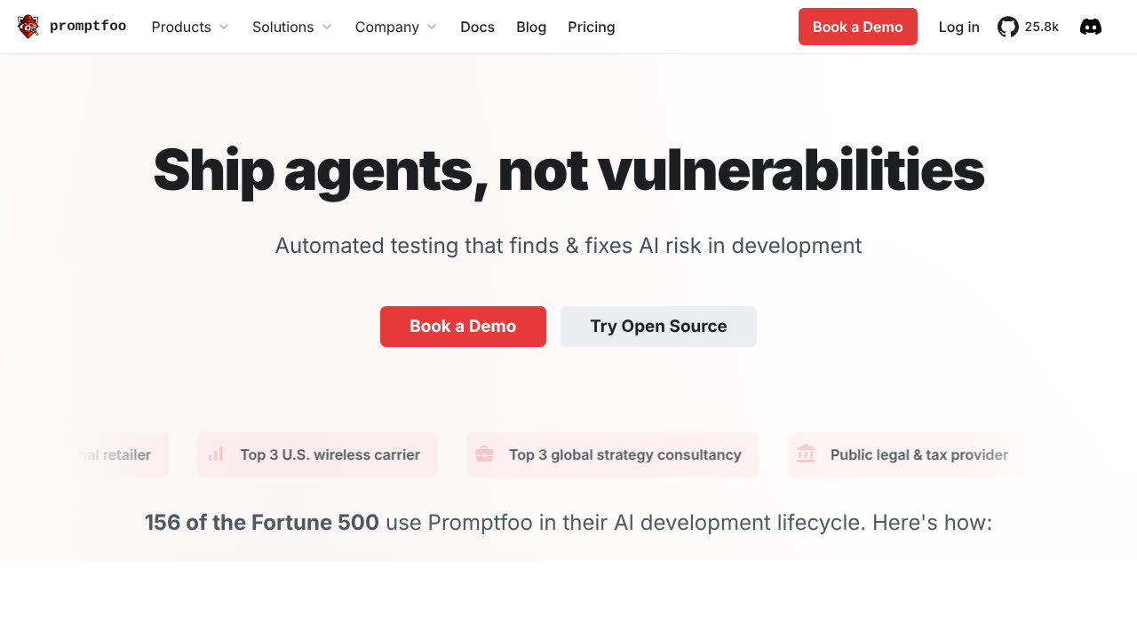Open the Docs page
The image size is (1137, 639).
477,27
